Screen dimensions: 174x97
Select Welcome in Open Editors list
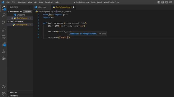tap(20, 15)
